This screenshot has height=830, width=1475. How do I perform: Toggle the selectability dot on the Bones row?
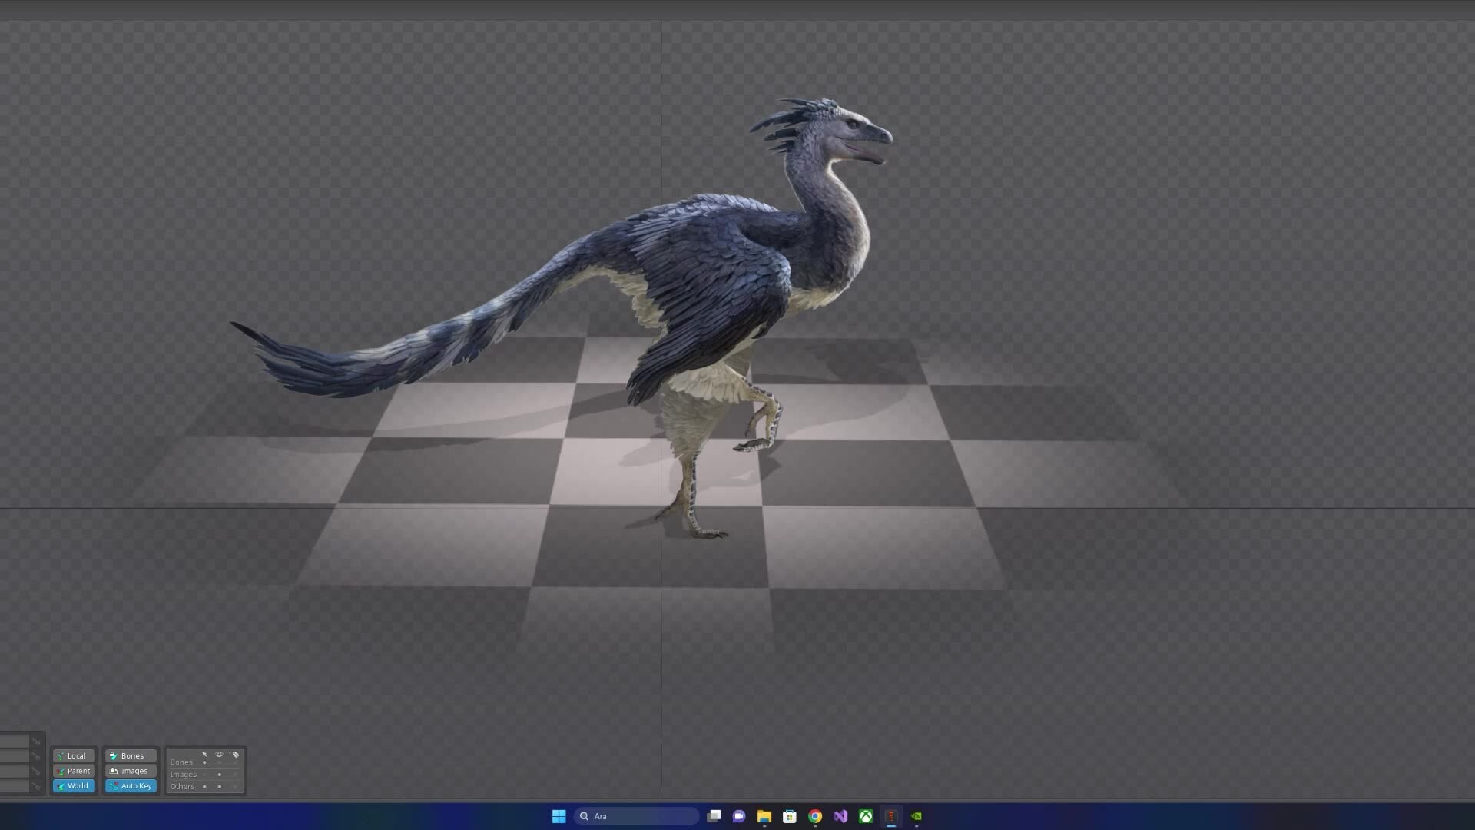pos(204,762)
